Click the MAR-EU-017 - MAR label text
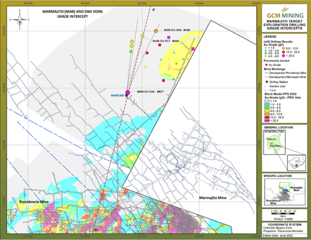Screen dimensions: 311x240 pyautogui.click(x=166, y=41)
